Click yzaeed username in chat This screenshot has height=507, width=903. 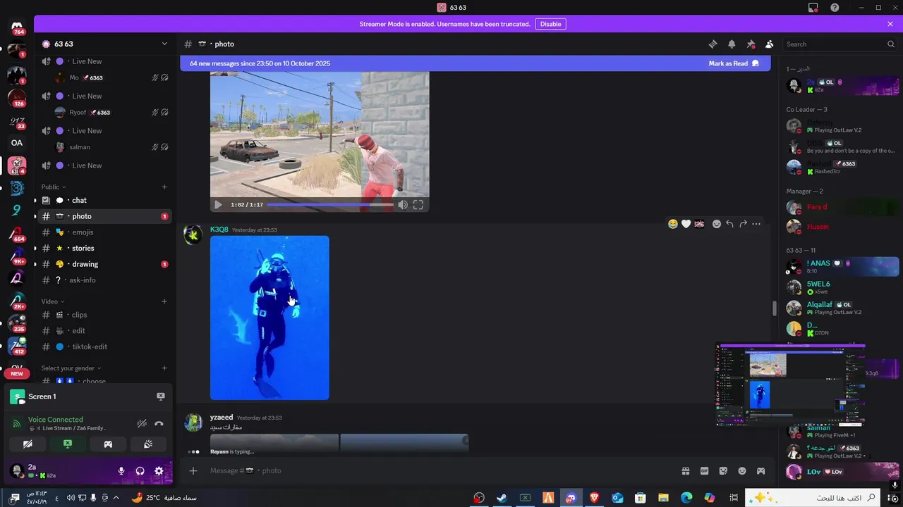coord(222,418)
